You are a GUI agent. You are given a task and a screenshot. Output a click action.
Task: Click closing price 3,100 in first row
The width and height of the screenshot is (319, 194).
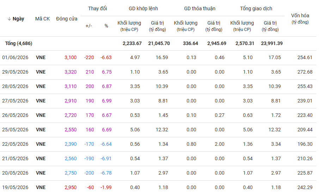pos(70,58)
